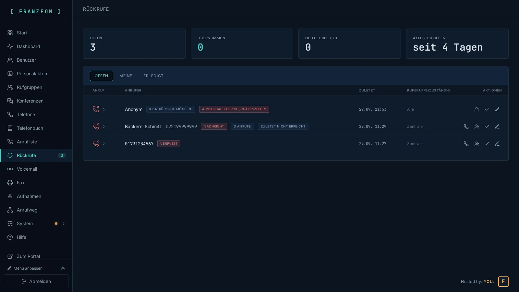Viewport: 519px width, 292px height.
Task: Click missed call icon of 01731234567 row
Action: pyautogui.click(x=96, y=144)
